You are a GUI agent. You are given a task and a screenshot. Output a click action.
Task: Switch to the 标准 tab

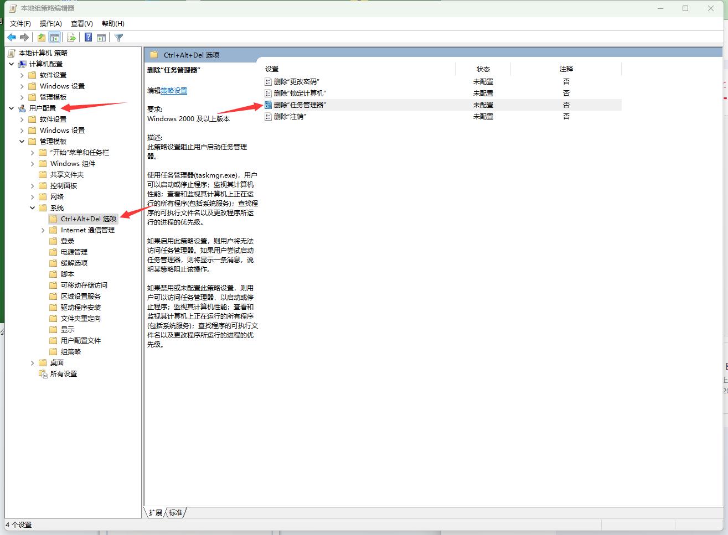pyautogui.click(x=175, y=513)
